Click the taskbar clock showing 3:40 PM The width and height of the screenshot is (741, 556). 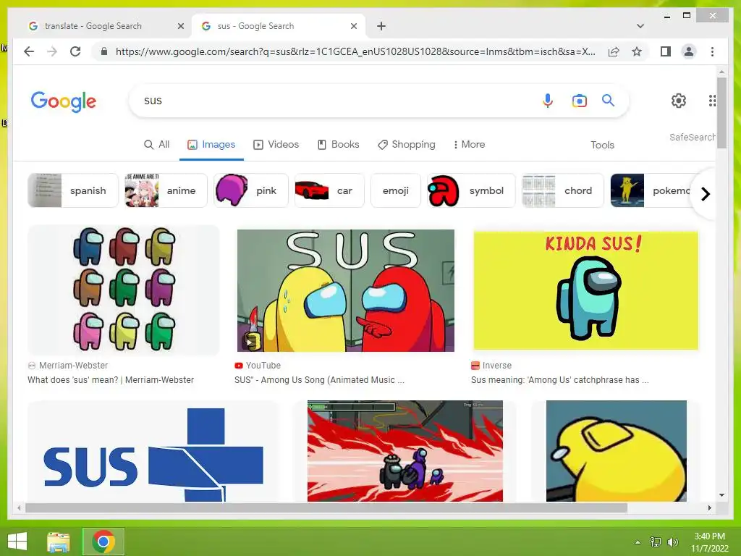(709, 542)
